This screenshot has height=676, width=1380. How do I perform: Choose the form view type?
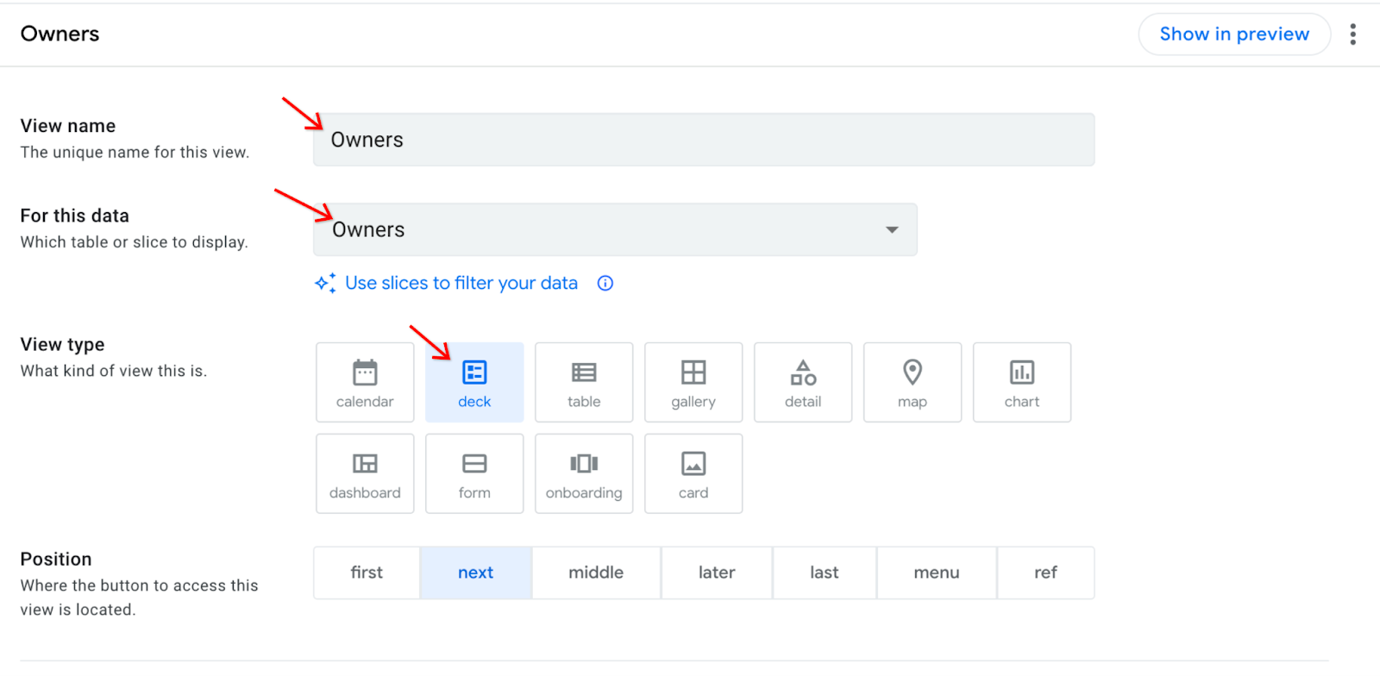click(x=474, y=473)
